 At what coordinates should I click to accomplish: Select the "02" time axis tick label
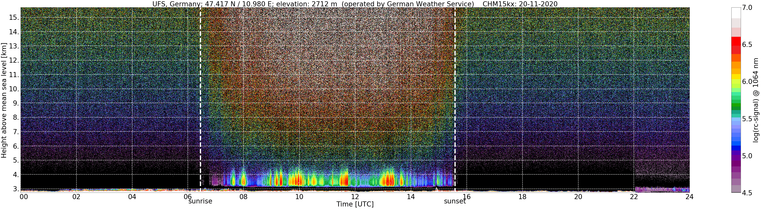click(76, 197)
